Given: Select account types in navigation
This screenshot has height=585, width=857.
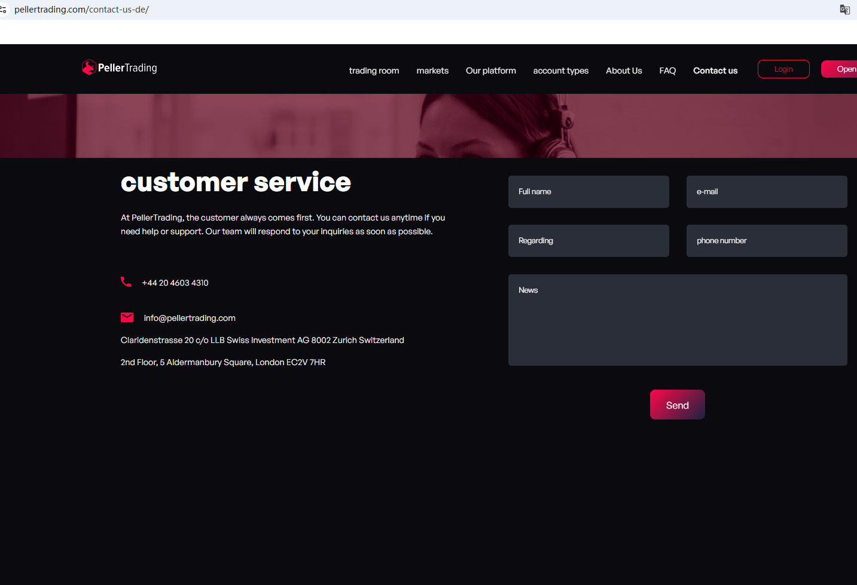Looking at the screenshot, I should [561, 71].
